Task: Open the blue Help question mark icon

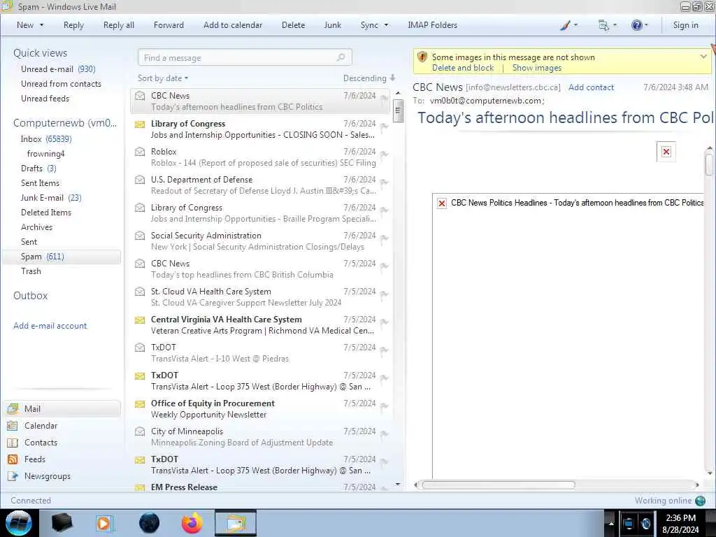Action: 636,26
